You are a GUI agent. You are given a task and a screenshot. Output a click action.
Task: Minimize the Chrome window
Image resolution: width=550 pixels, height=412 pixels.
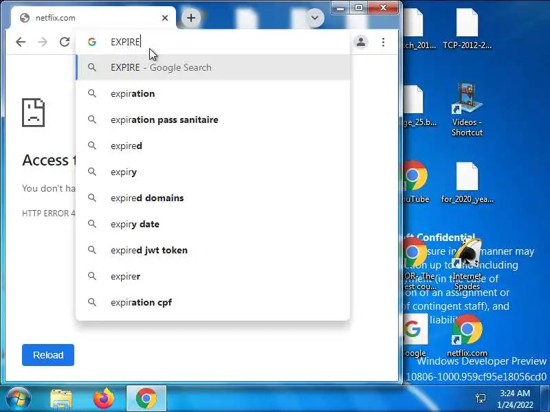tap(340, 8)
